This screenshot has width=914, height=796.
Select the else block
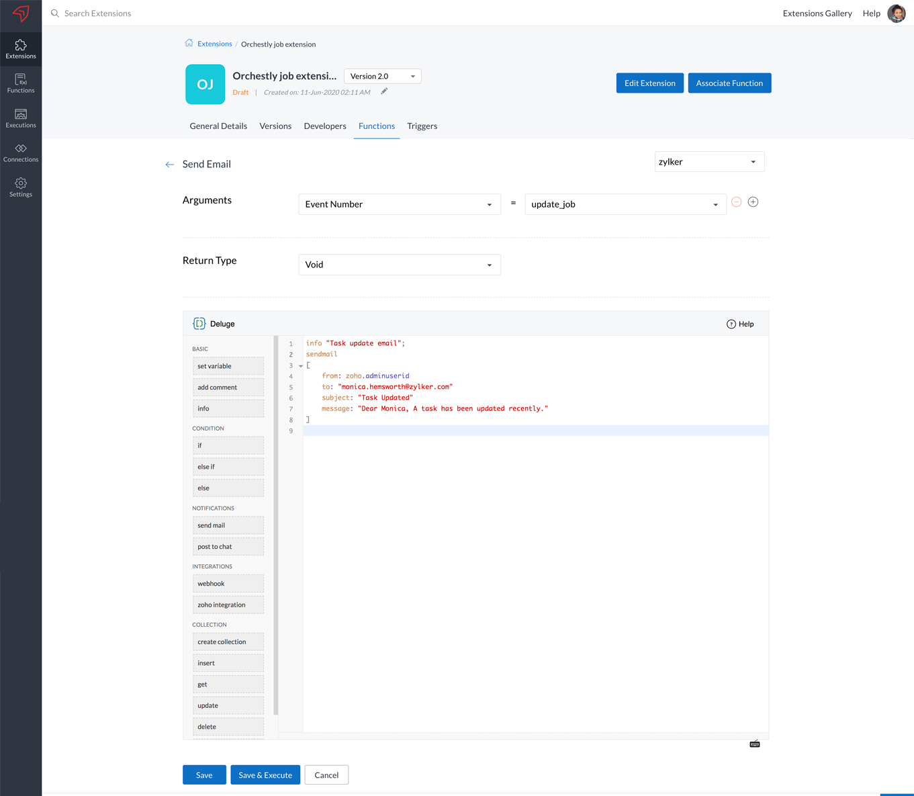(228, 488)
